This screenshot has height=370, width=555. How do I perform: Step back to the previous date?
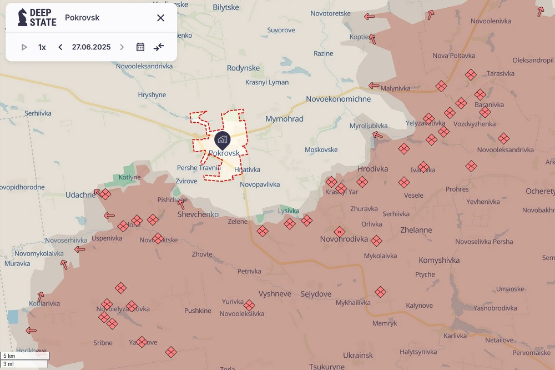(60, 47)
